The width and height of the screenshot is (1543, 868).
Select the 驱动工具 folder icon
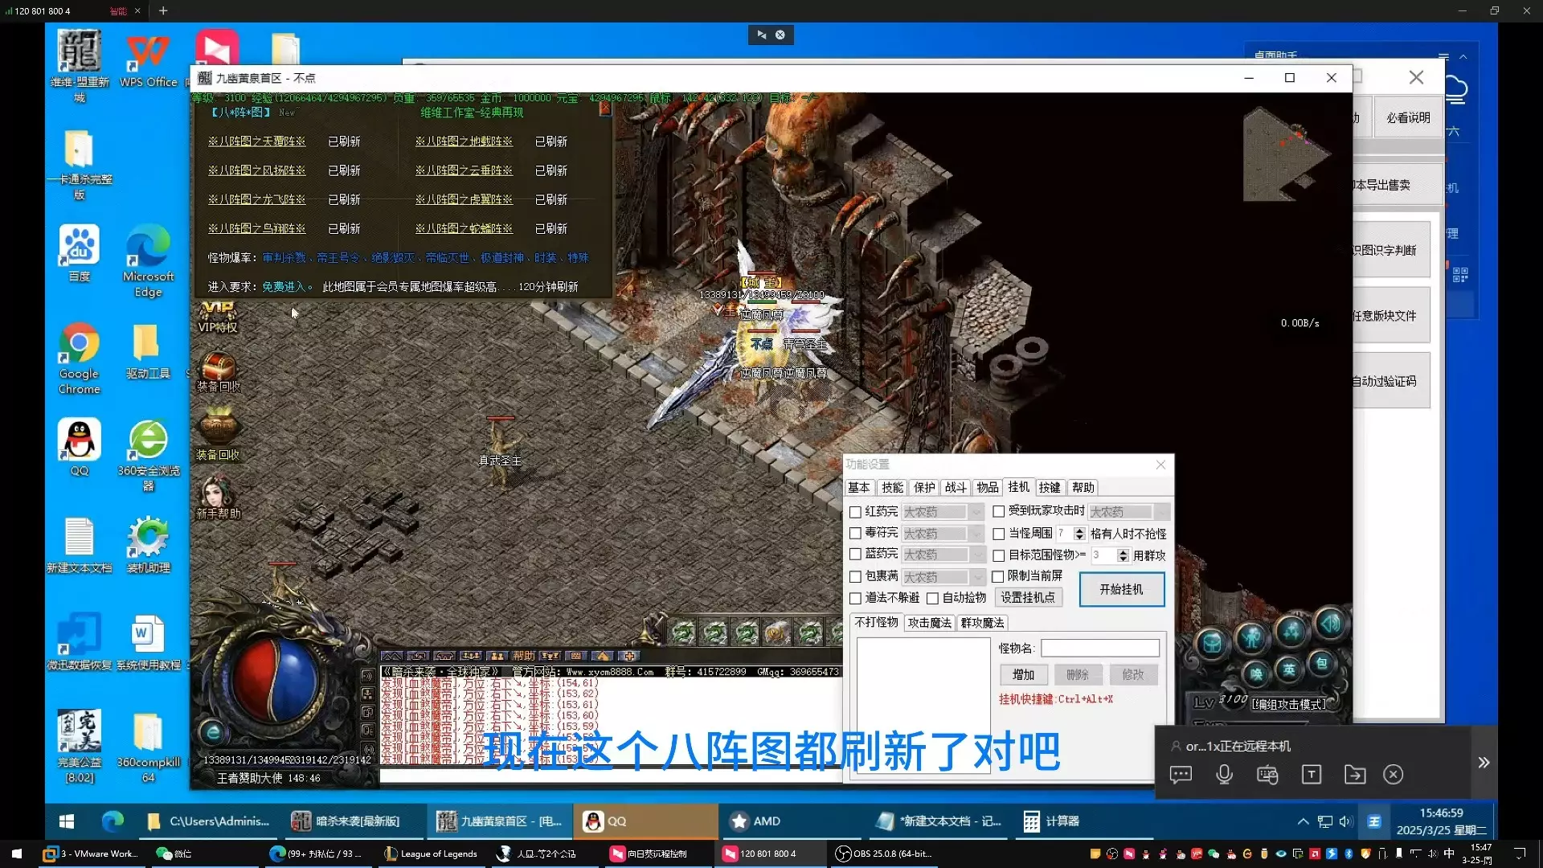[148, 351]
